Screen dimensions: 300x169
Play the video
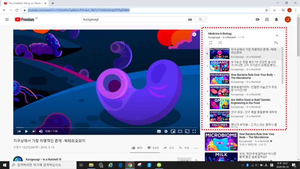point(26,131)
